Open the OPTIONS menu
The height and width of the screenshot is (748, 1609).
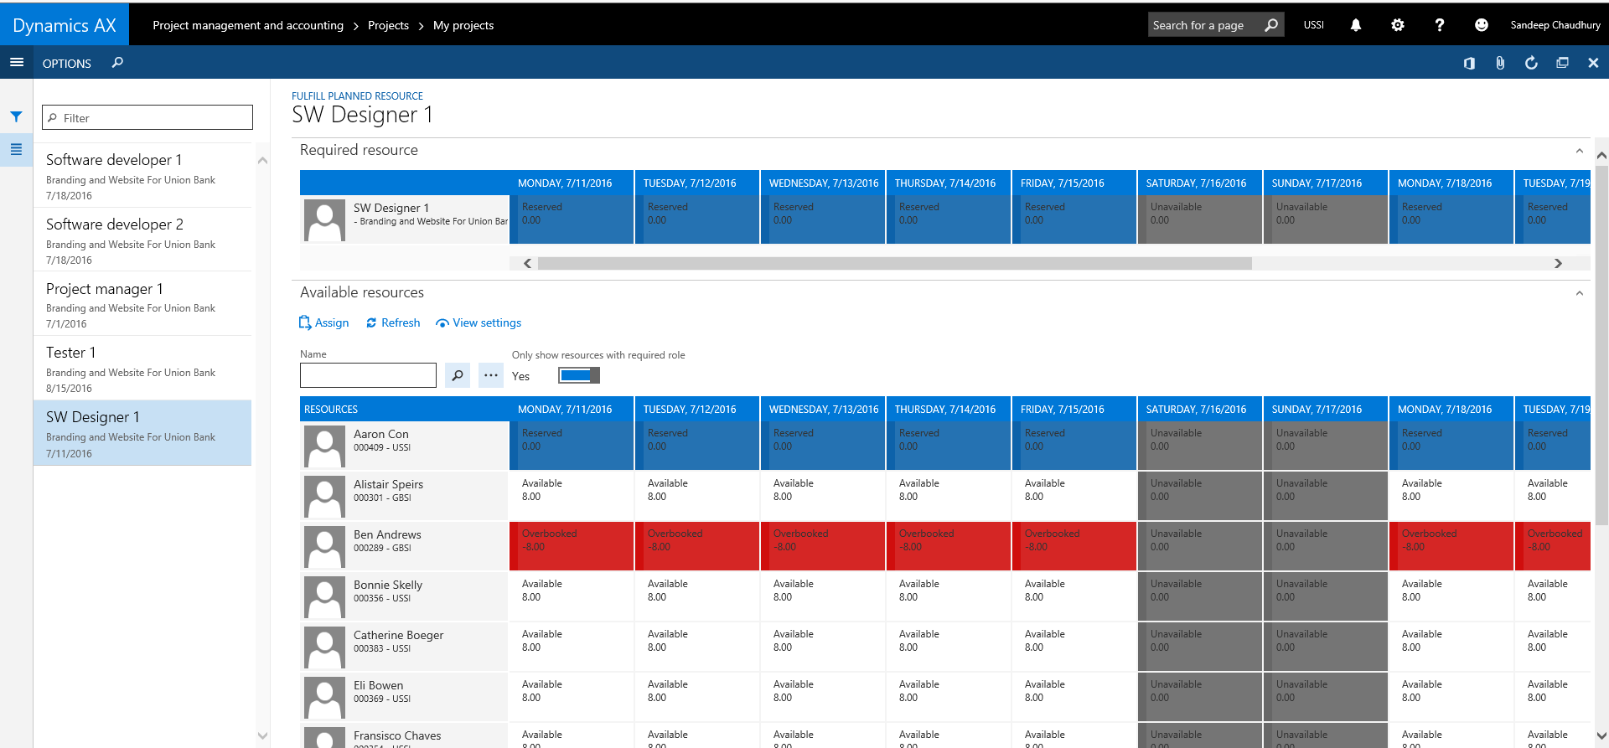(x=67, y=64)
